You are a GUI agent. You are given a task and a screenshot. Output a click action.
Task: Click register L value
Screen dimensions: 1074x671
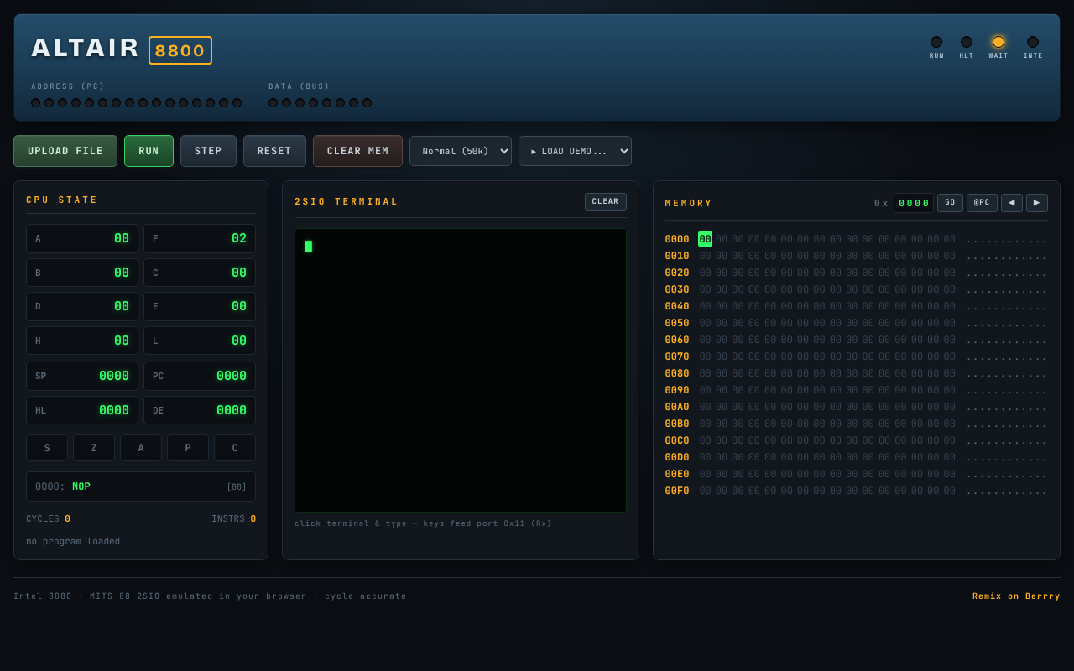(x=239, y=341)
